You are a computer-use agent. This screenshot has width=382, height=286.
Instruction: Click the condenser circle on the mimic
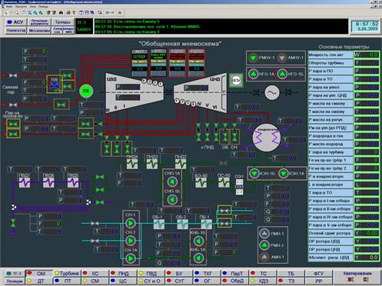(267, 138)
